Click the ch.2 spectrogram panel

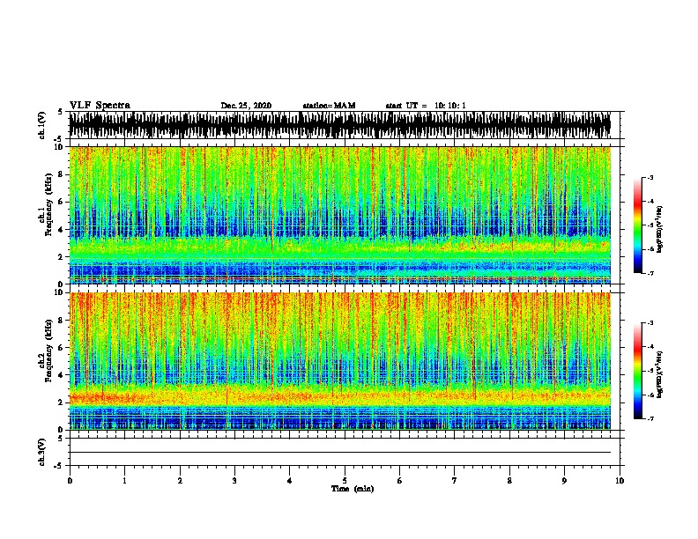click(x=340, y=361)
